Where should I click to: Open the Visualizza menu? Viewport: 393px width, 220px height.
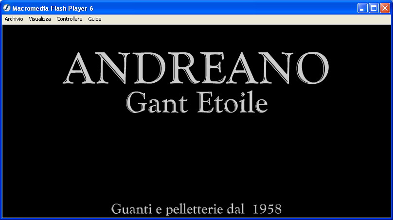point(39,19)
